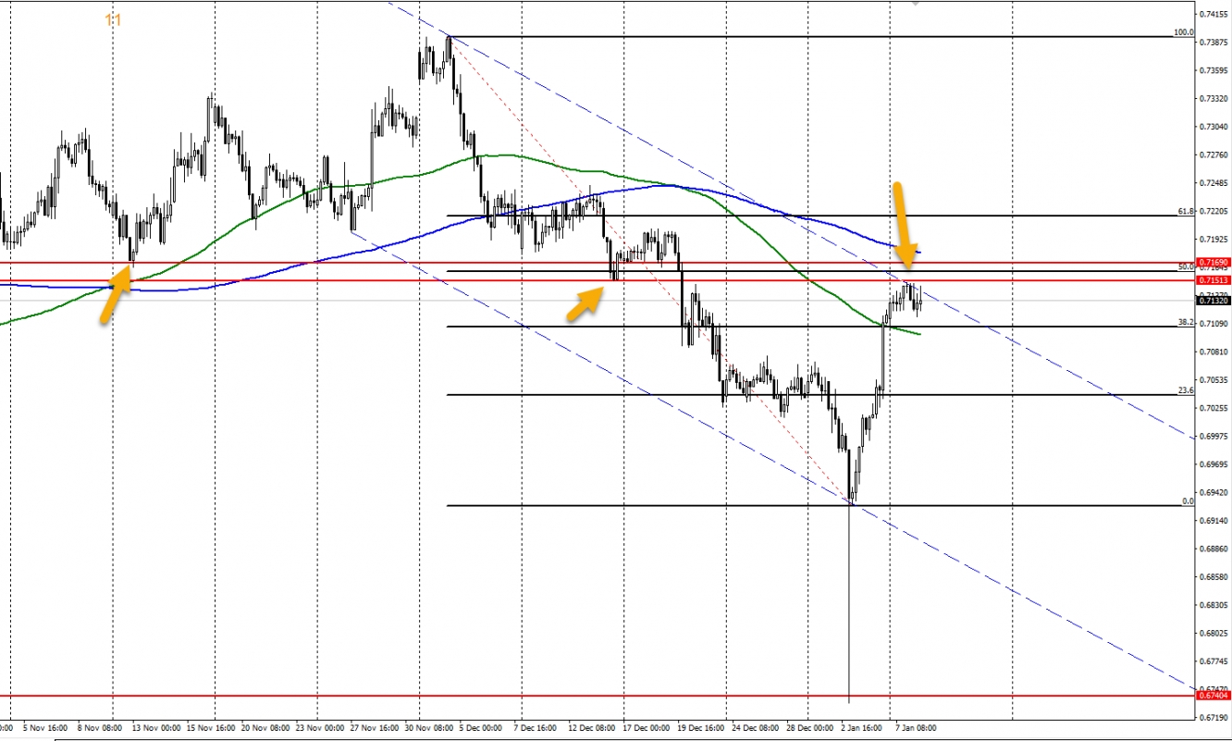Screen dimensions: 1232x741
Task: Click the 0.74155 price scale value
Action: 1214,14
